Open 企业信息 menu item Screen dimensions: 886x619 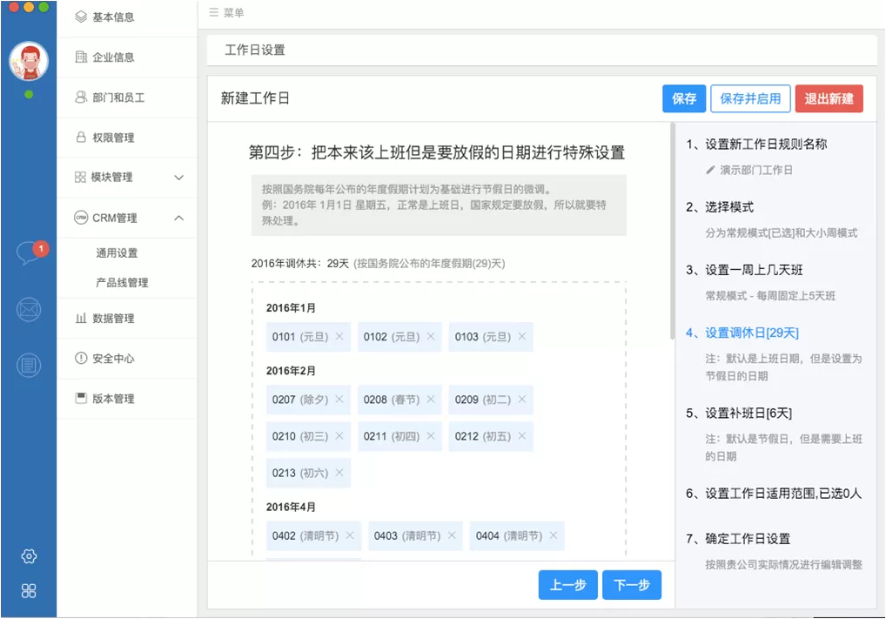[127, 57]
